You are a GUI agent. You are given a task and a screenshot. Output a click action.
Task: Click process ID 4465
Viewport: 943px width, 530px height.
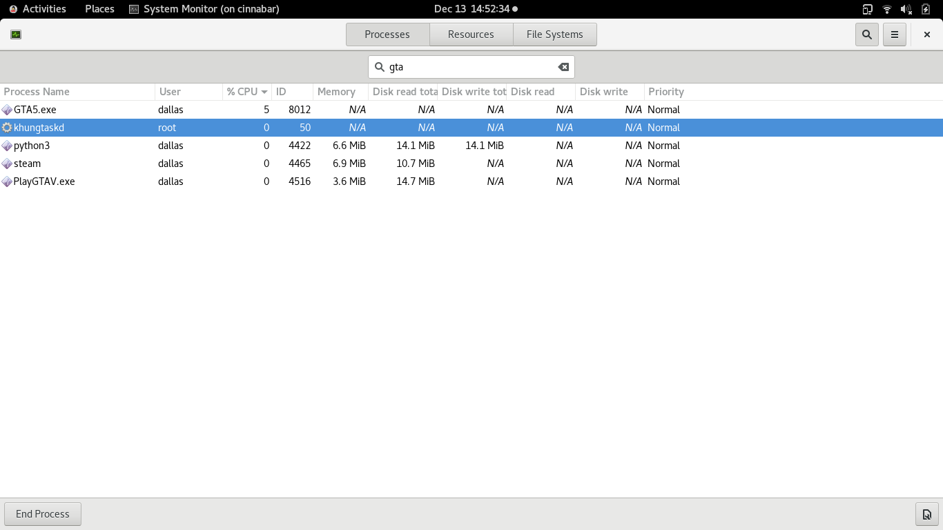pyautogui.click(x=300, y=164)
